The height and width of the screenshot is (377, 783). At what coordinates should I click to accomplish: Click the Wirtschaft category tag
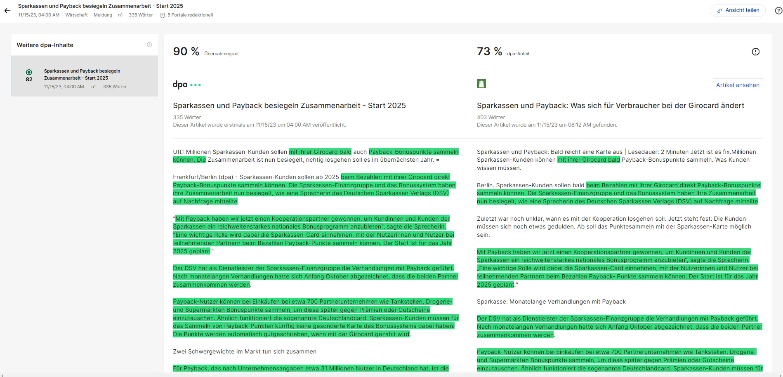[x=77, y=15]
